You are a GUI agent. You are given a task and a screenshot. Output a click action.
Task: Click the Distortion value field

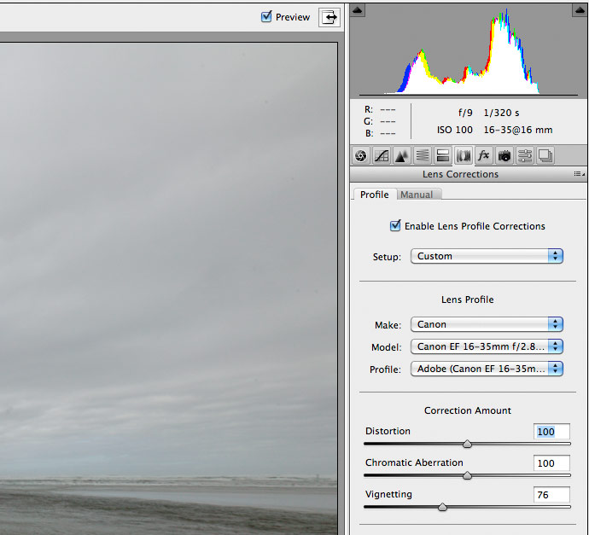coord(551,432)
